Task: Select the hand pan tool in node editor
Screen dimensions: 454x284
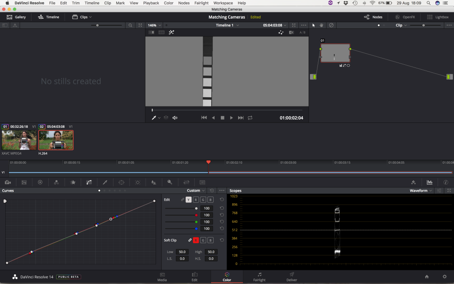Action: tap(321, 25)
